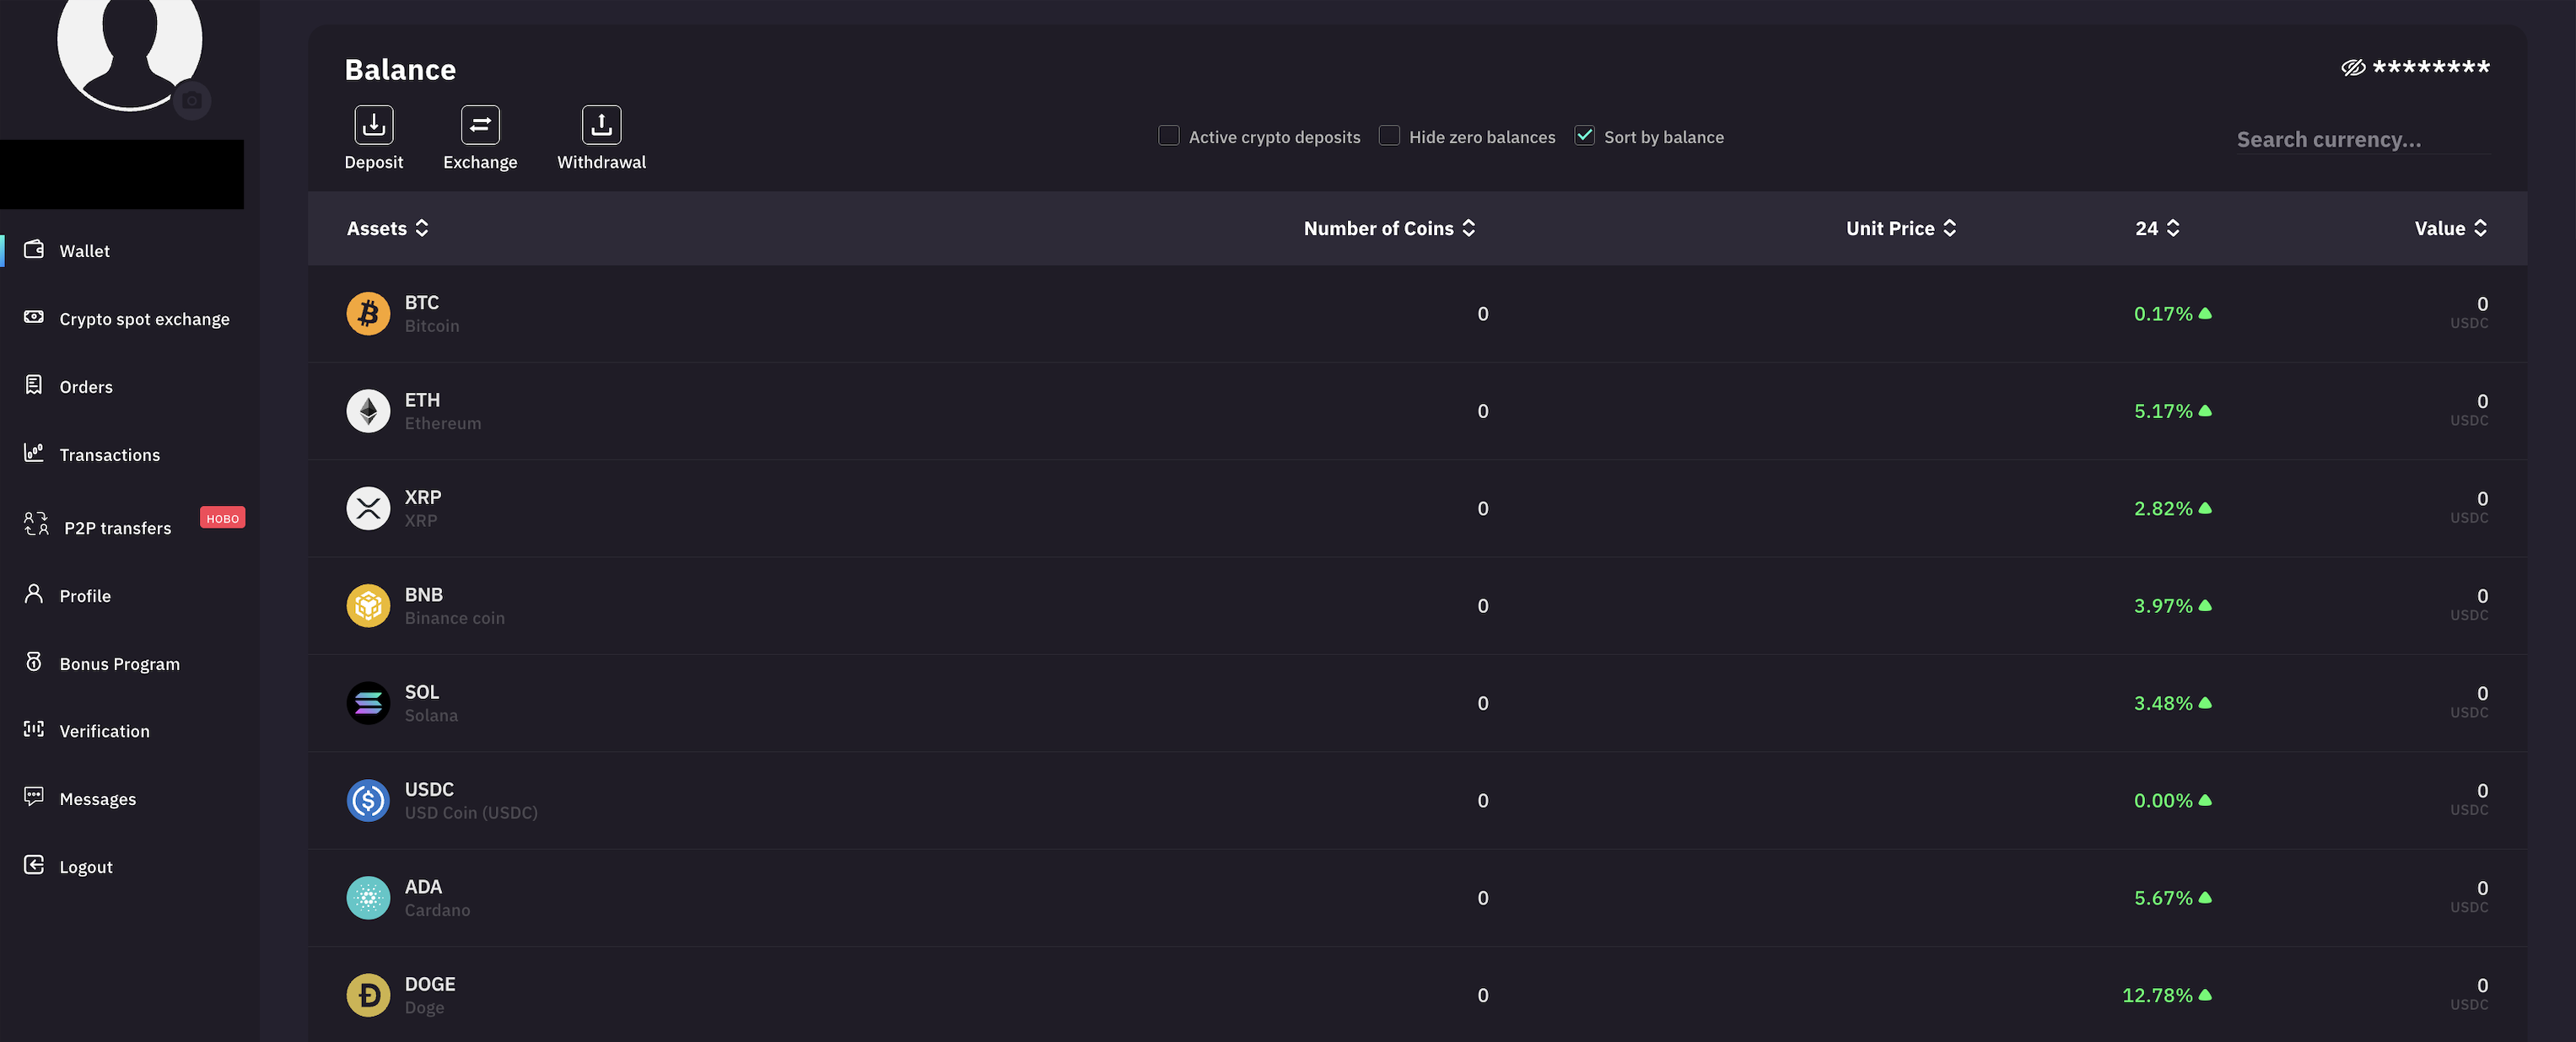Select the Bitcoin coin icon

tap(368, 314)
